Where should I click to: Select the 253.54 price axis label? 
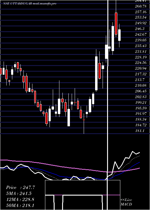coord(141,17)
